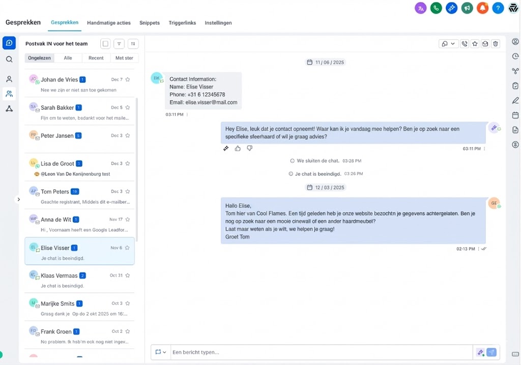Image resolution: width=521 pixels, height=365 pixels.
Task: Star the Johan de Vries conversation
Action: pyautogui.click(x=128, y=80)
